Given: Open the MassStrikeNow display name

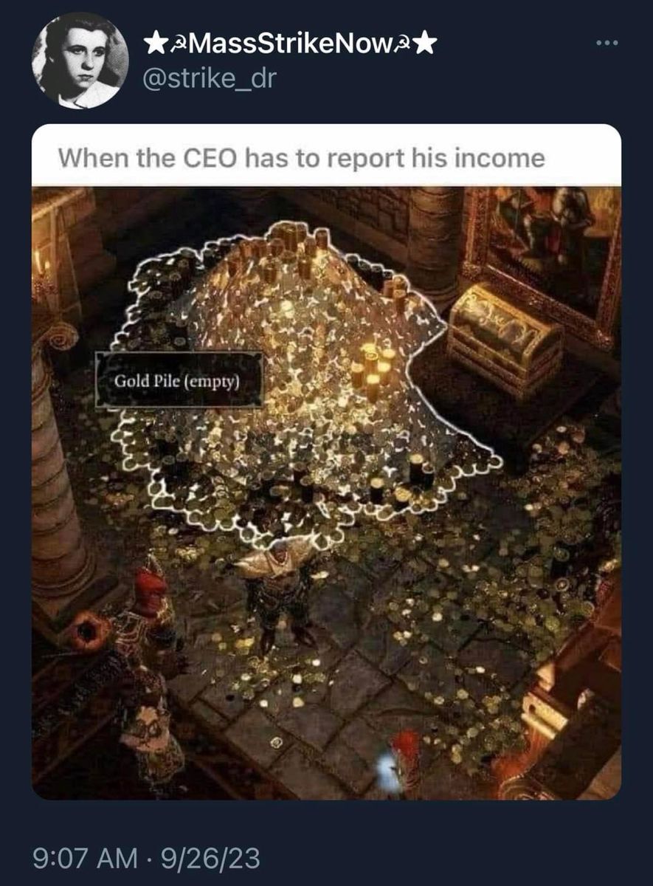Looking at the screenshot, I should [x=289, y=46].
